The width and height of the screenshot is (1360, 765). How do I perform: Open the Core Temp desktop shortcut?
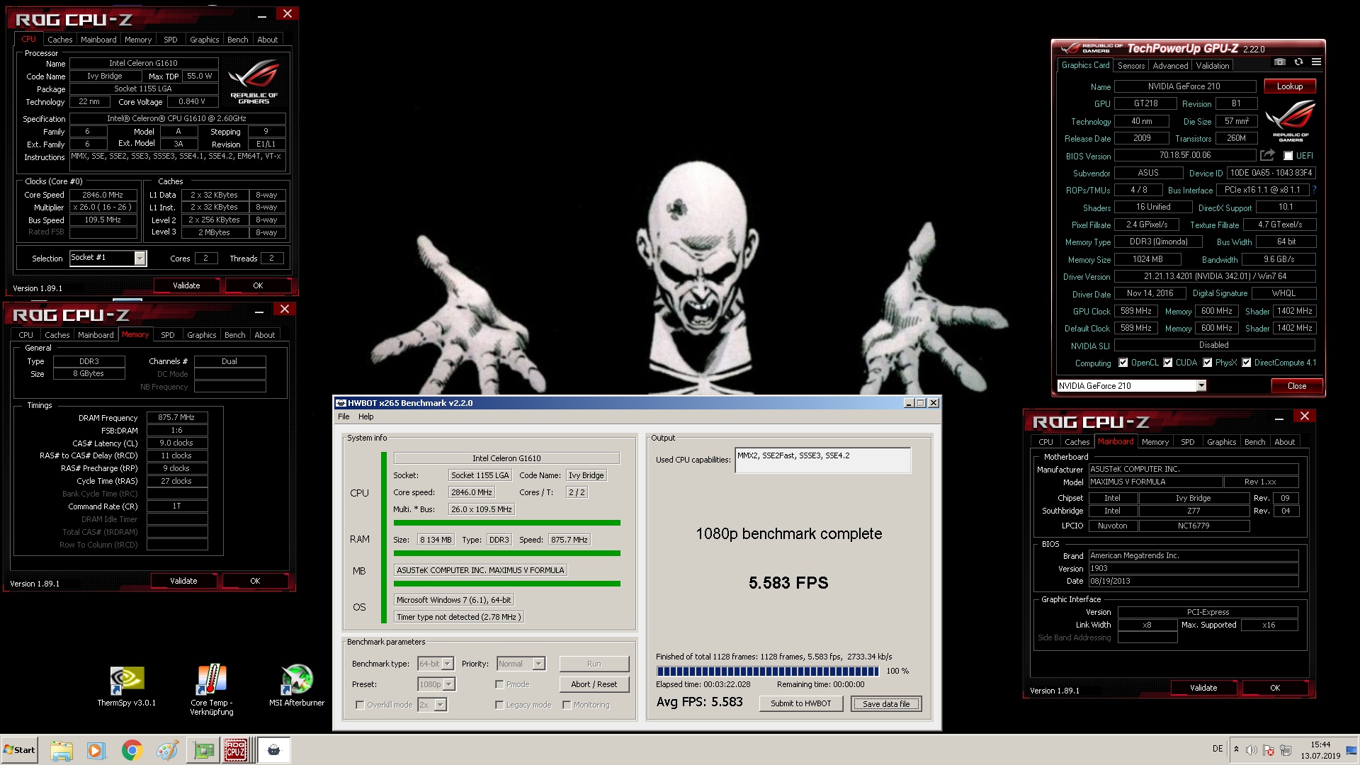coord(211,690)
